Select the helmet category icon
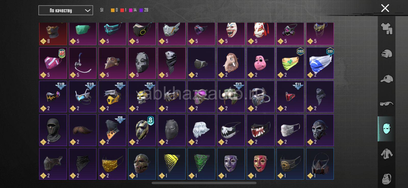The width and height of the screenshot is (408, 188). [x=387, y=54]
